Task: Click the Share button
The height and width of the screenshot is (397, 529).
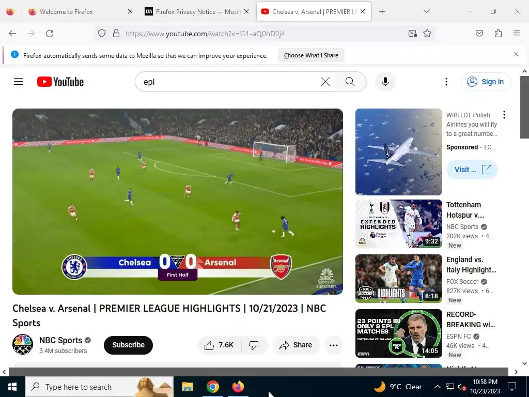Action: pyautogui.click(x=296, y=345)
